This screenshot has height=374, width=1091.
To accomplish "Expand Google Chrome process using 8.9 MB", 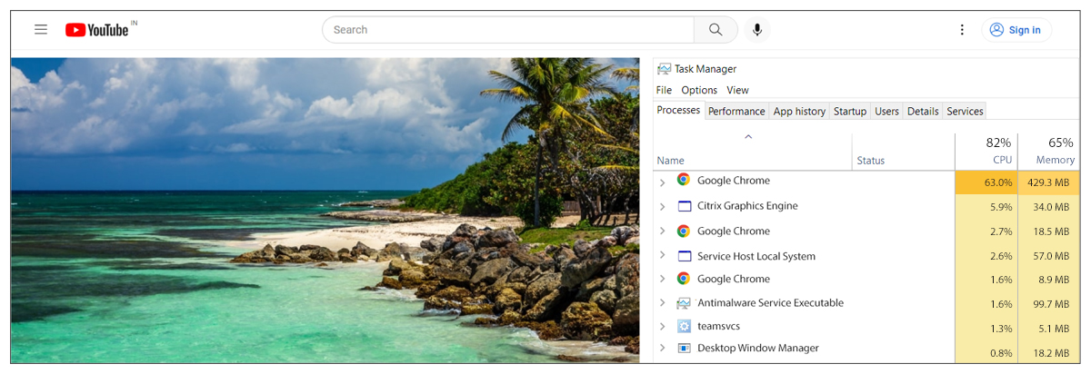I will coord(662,280).
